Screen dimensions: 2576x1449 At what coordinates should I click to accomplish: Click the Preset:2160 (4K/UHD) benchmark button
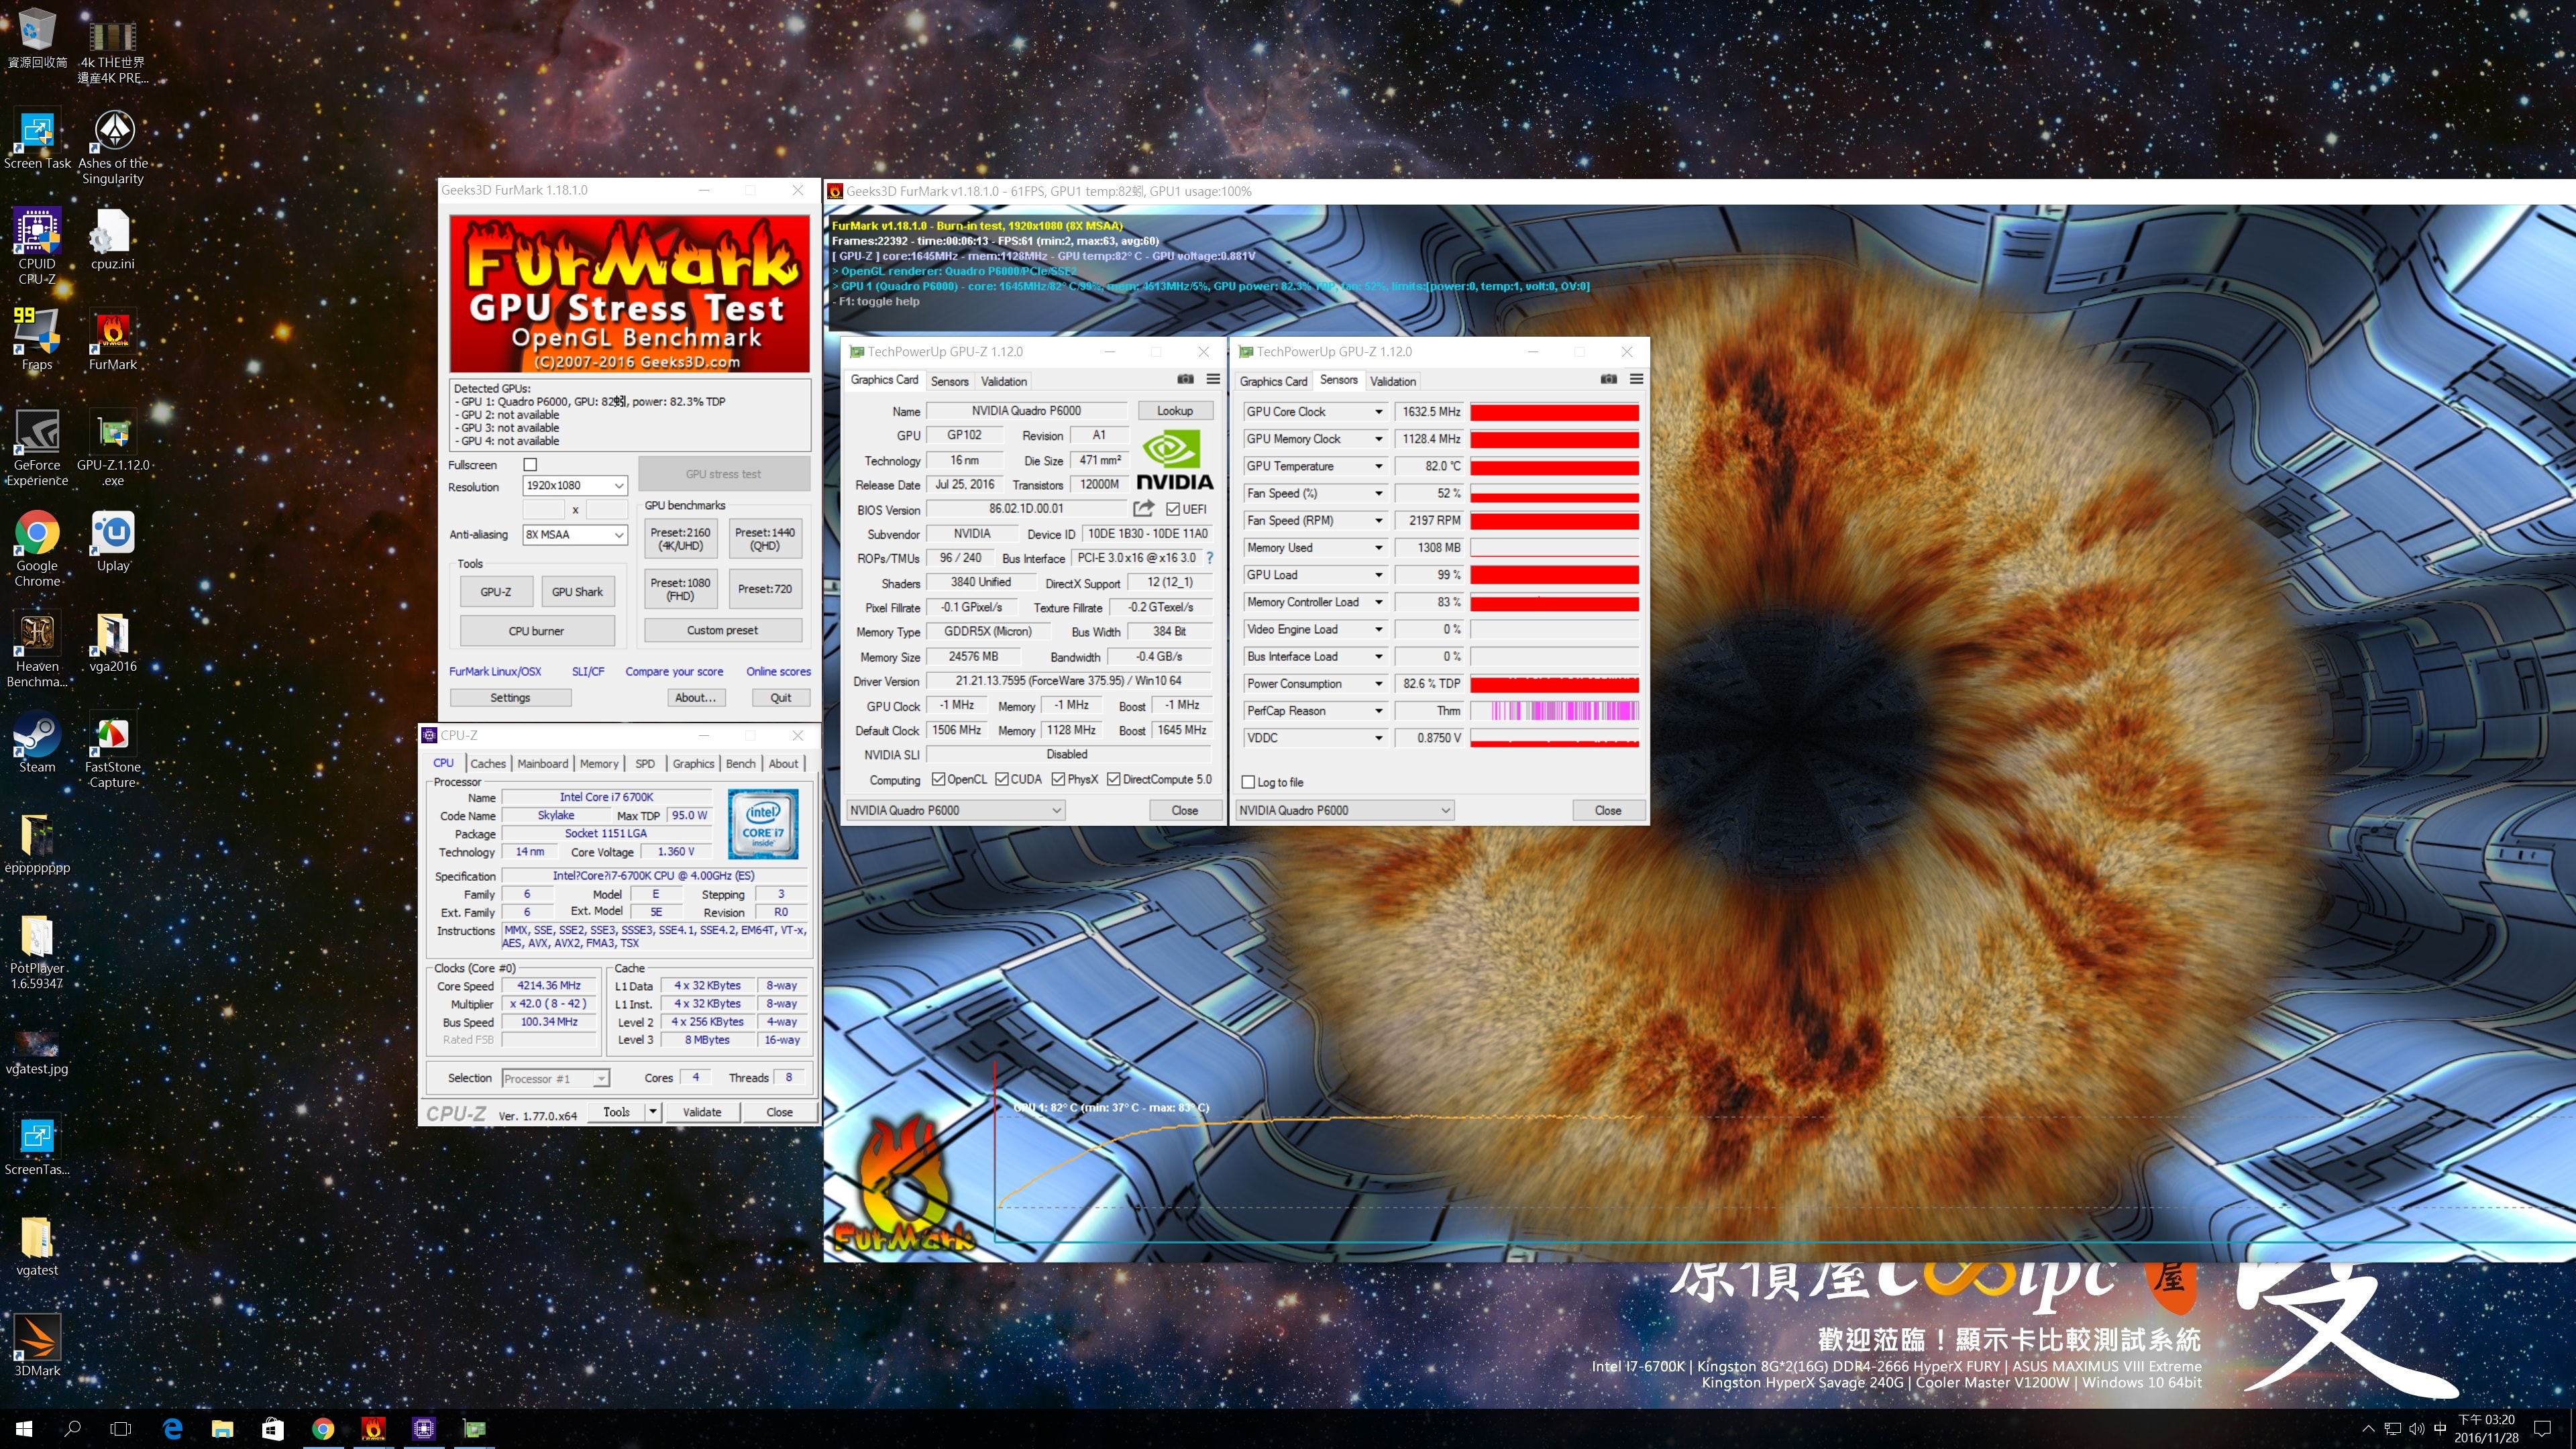680,539
